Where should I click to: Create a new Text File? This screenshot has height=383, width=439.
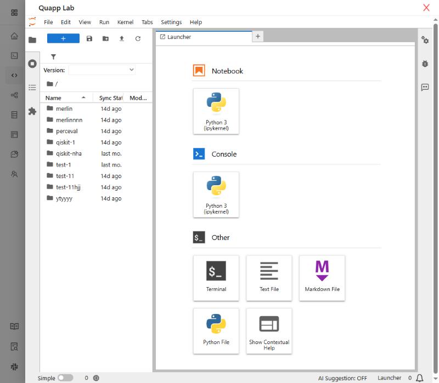click(x=269, y=278)
